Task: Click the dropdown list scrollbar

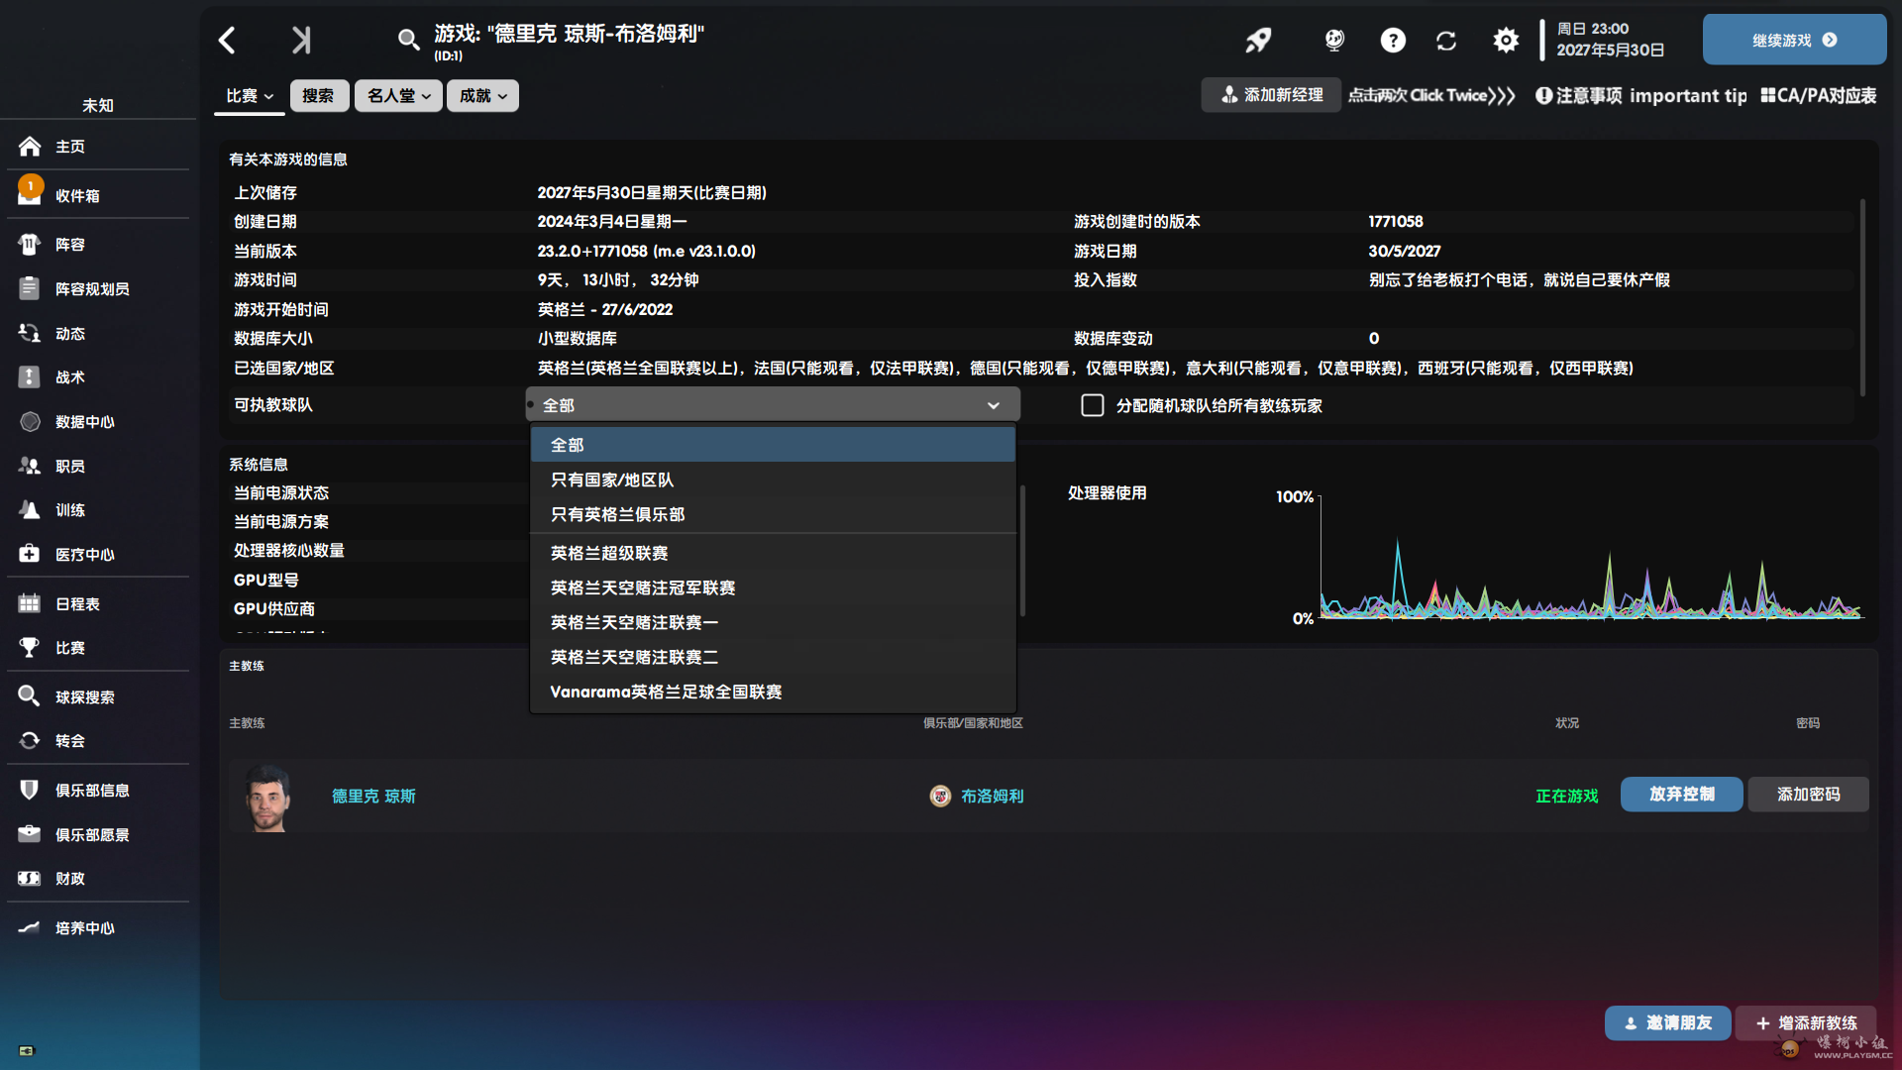Action: point(1021,550)
